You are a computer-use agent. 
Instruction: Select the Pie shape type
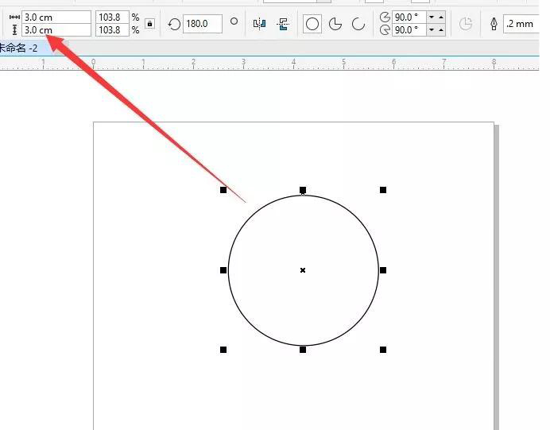335,24
